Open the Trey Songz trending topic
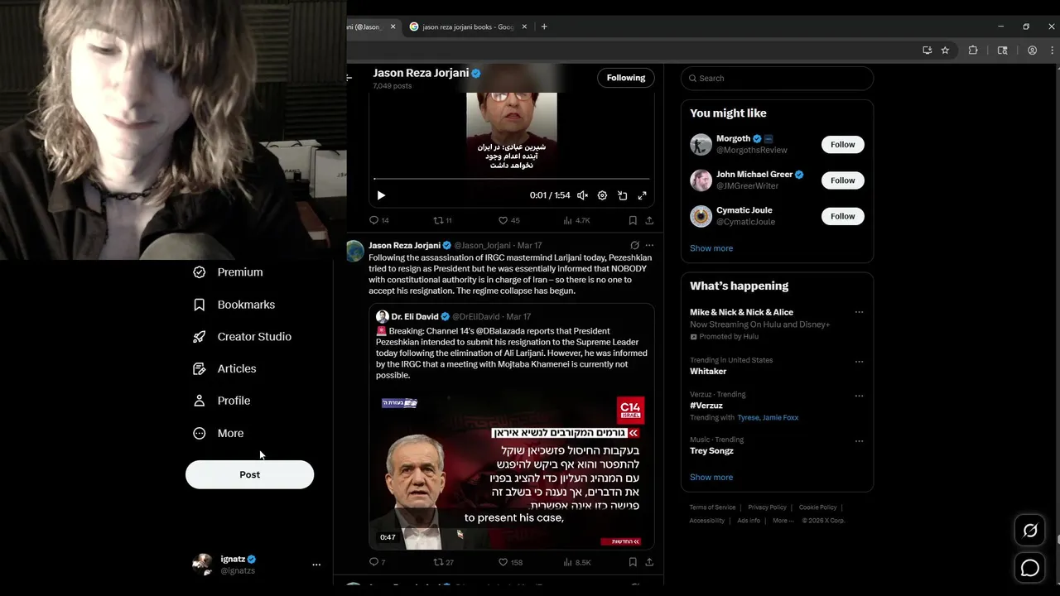The height and width of the screenshot is (596, 1060). [711, 451]
